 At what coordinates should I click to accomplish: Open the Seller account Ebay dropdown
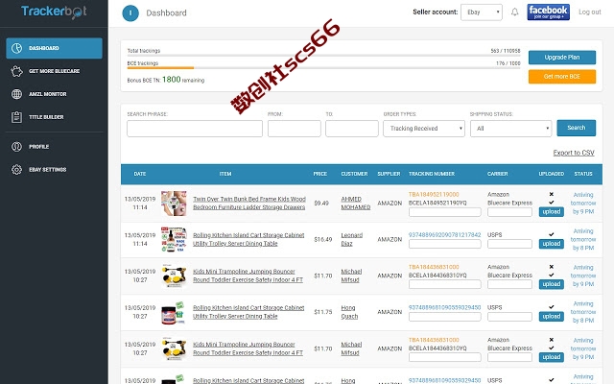coord(482,12)
